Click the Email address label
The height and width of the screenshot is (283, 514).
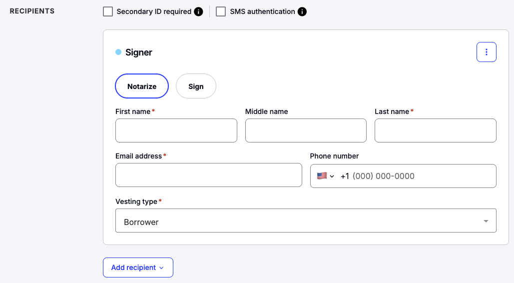click(139, 156)
